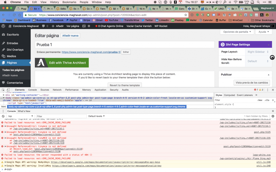Open the console context 'top' dropdown

pos(20,116)
